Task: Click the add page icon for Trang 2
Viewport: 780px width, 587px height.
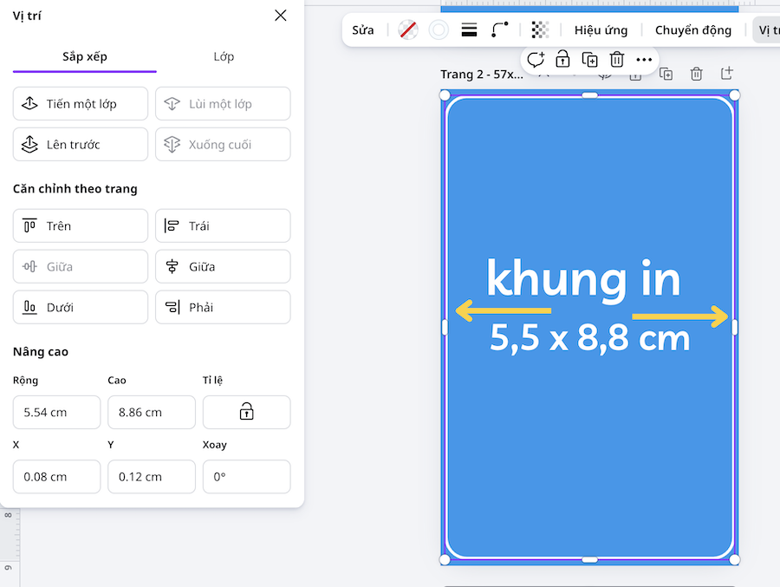Action: (x=727, y=74)
